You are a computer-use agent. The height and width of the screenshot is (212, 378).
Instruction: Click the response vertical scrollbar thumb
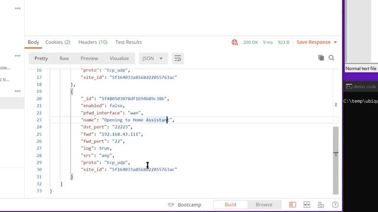tap(335, 160)
